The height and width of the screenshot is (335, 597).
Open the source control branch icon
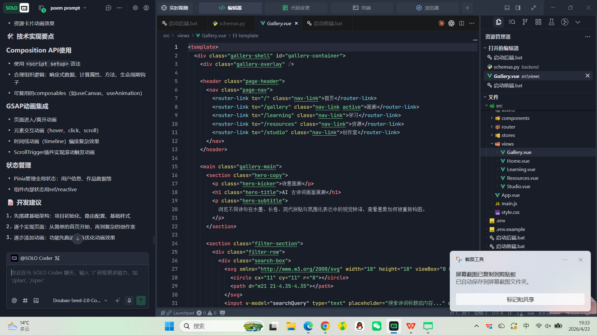[x=525, y=22]
